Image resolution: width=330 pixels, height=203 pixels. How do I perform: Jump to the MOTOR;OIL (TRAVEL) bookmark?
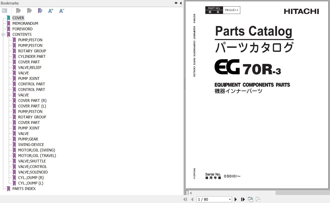[37, 156]
